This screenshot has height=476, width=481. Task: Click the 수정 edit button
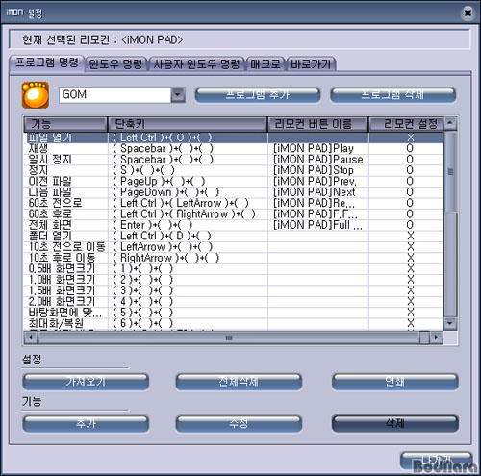pos(239,424)
